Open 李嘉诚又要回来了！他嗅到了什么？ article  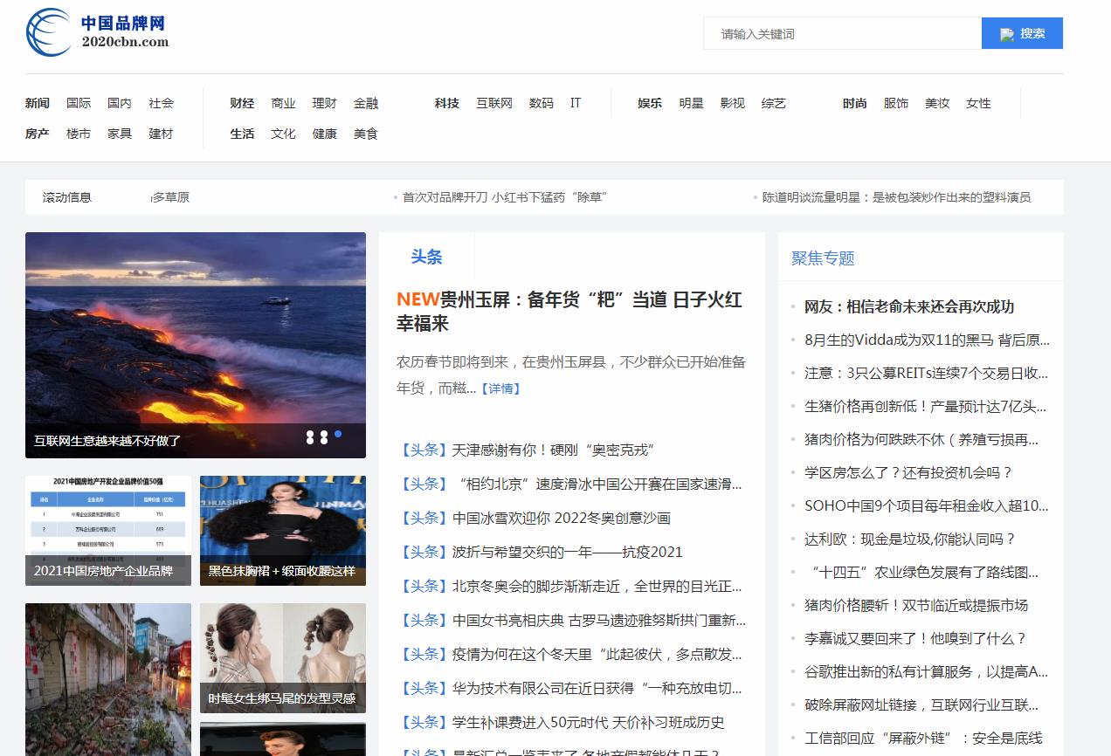[x=915, y=638]
